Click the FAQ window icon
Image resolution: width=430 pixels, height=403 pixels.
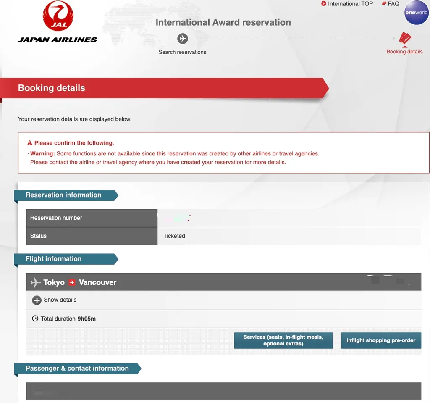[x=384, y=3]
